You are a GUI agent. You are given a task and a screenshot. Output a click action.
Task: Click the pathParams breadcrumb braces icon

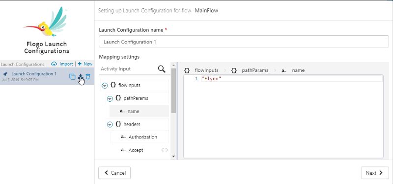tap(234, 70)
